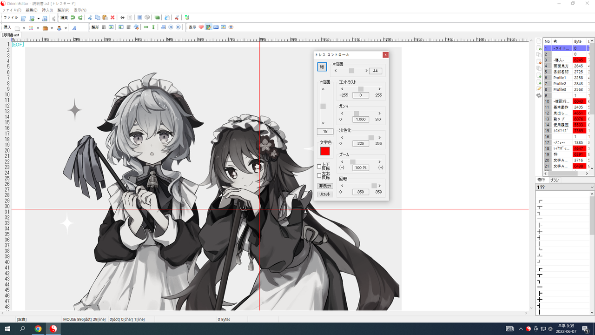Click the 非表示 hide button
Image resolution: width=595 pixels, height=335 pixels.
click(325, 186)
